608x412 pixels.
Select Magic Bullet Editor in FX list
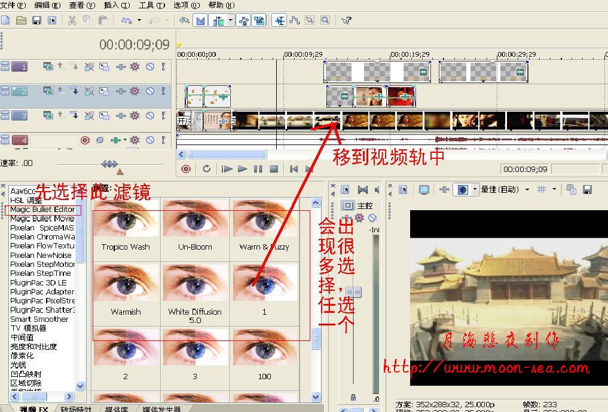click(x=42, y=210)
